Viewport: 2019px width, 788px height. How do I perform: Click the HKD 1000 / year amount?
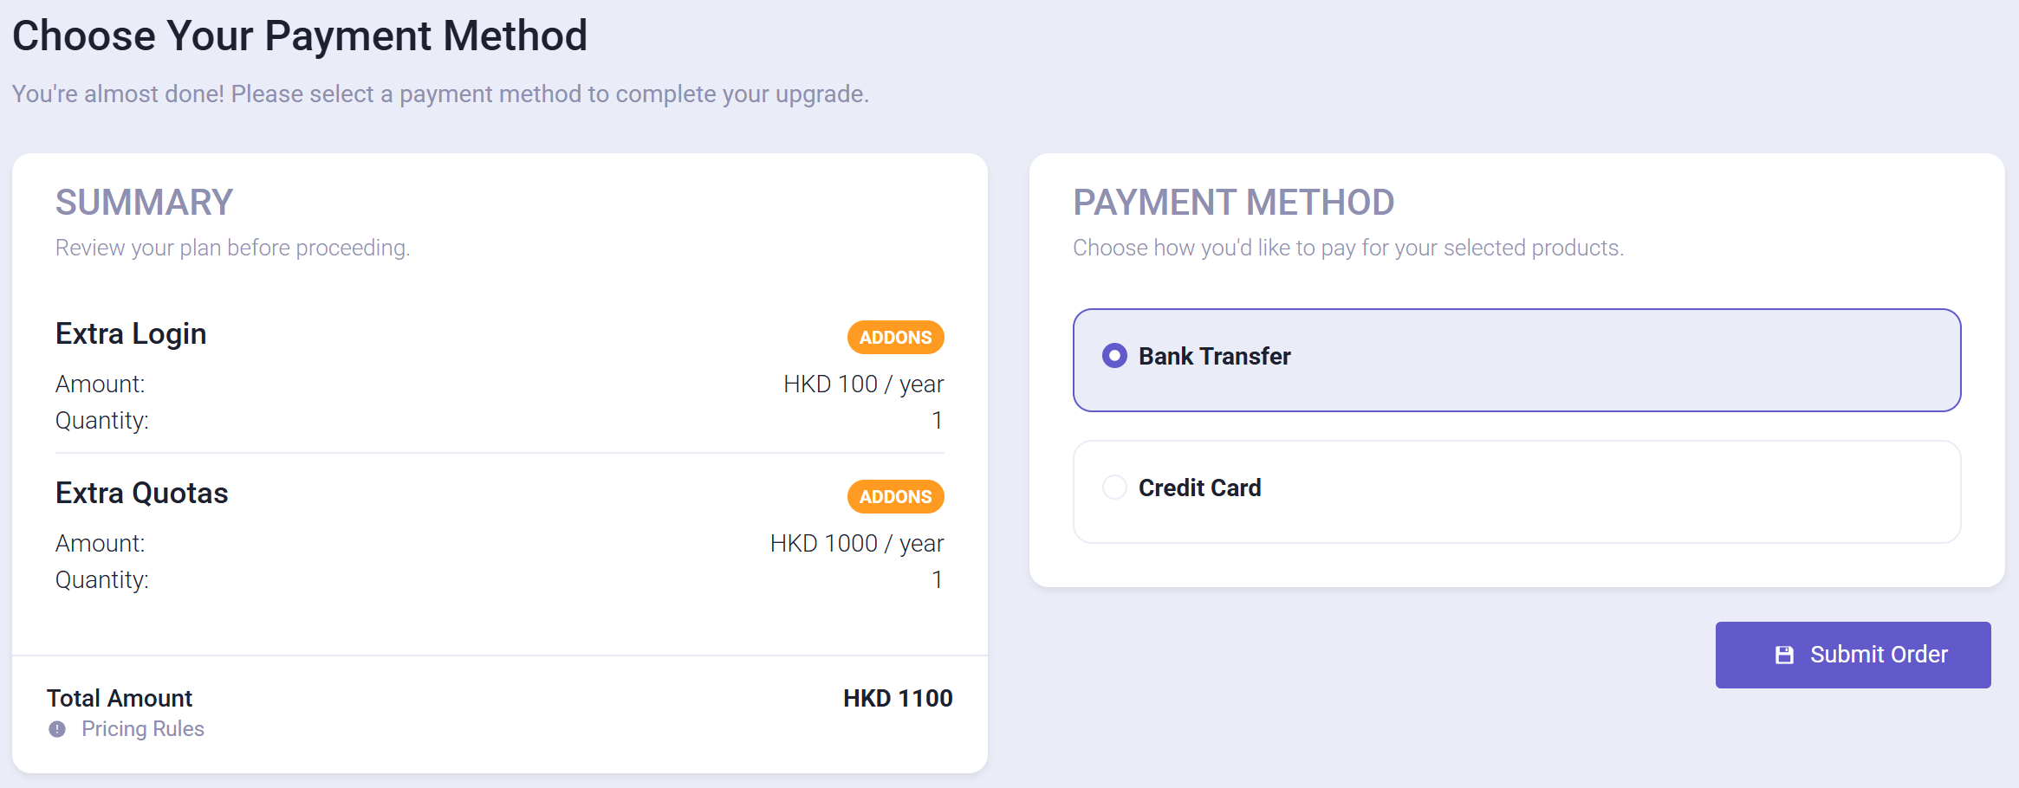(857, 544)
